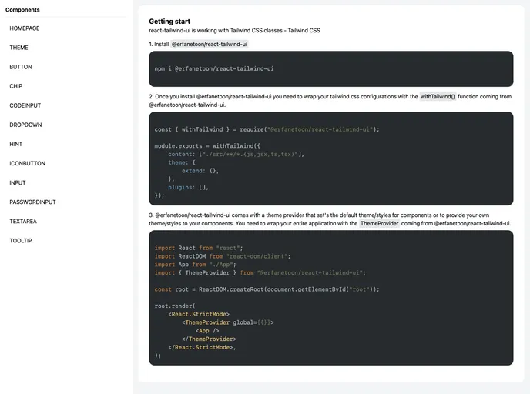Click the const { withTailwind } require line
530x394 pixels.
click(x=267, y=129)
